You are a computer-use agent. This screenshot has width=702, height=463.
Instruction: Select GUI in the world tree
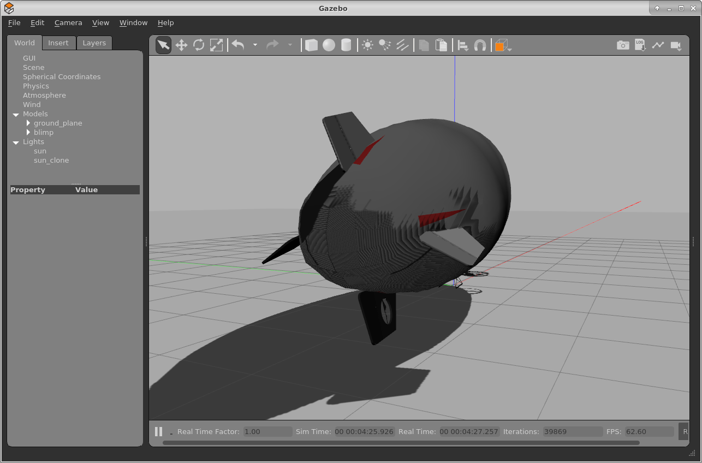point(29,58)
